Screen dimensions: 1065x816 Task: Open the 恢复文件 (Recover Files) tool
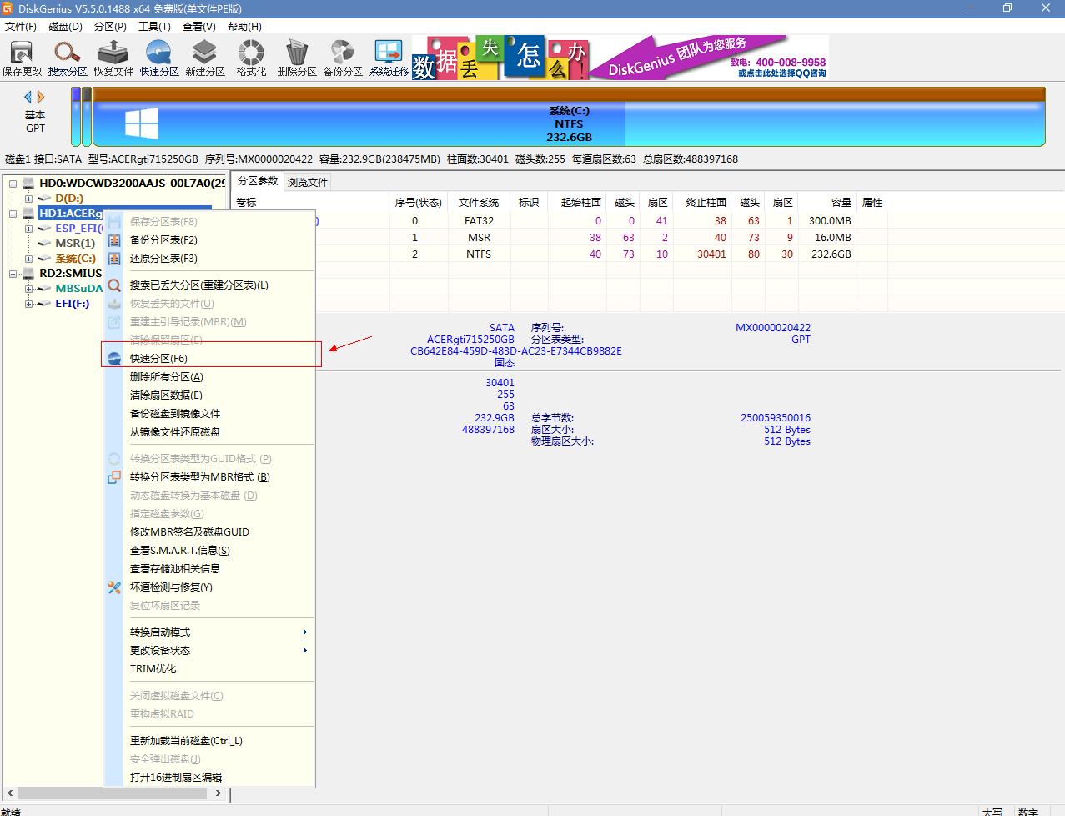click(x=113, y=58)
